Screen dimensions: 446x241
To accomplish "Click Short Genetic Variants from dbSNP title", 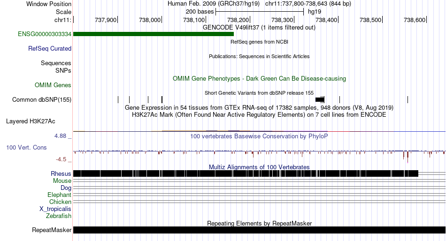I will tap(259, 93).
